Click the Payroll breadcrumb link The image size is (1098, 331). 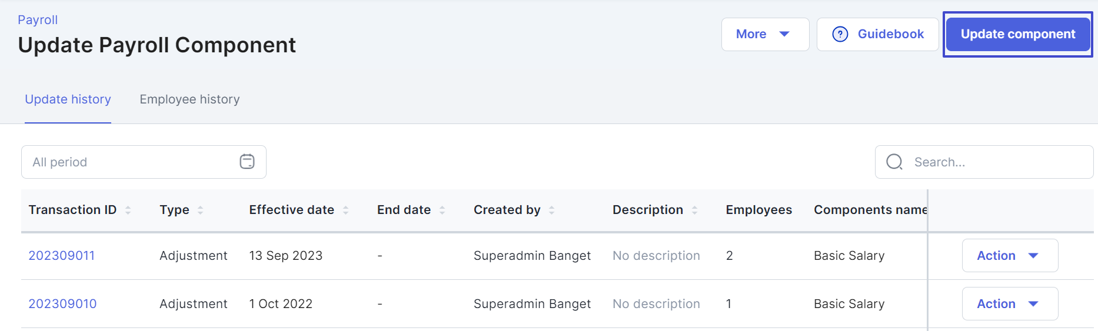point(38,20)
